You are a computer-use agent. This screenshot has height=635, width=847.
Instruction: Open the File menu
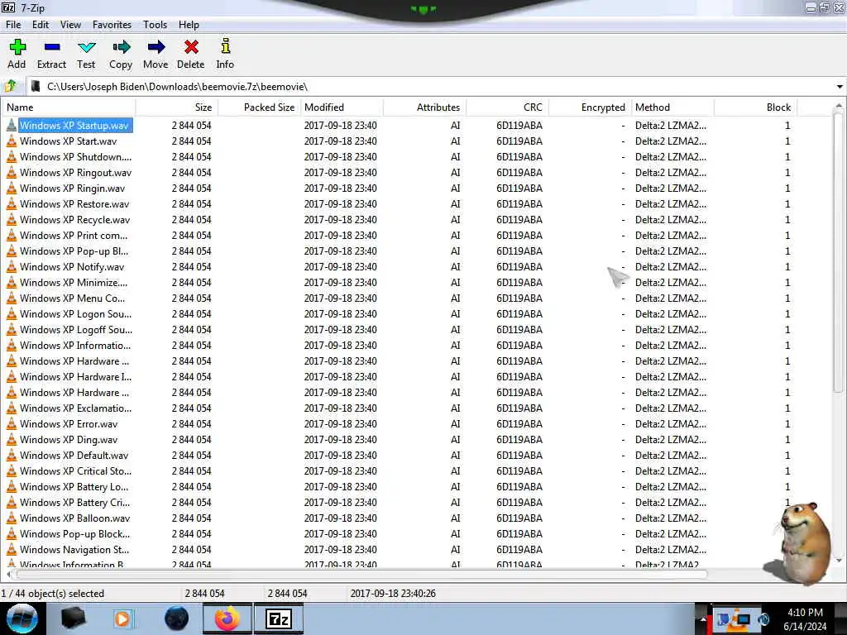click(x=13, y=25)
